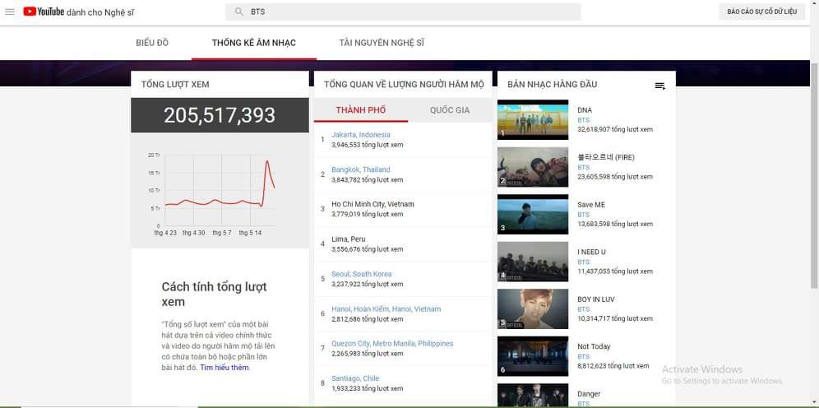Viewport: 819px width, 408px height.
Task: Click the BOY IN LUV title
Action: point(596,299)
